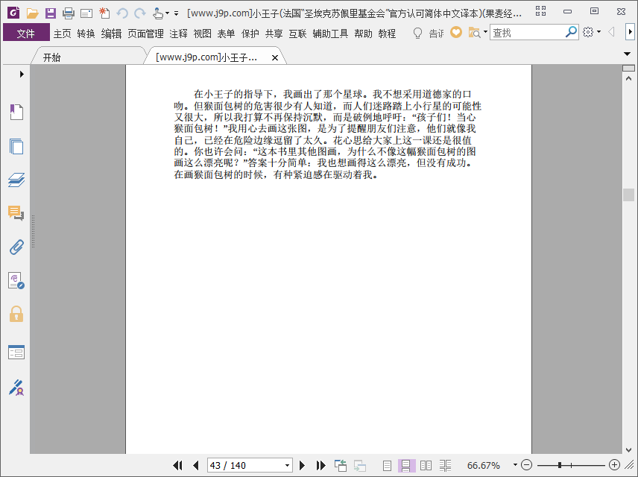Open the page number dropdown

tap(287, 465)
